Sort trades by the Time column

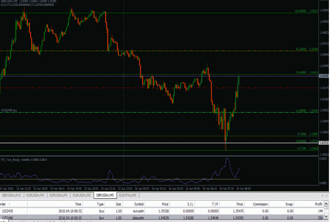pyautogui.click(x=78, y=204)
